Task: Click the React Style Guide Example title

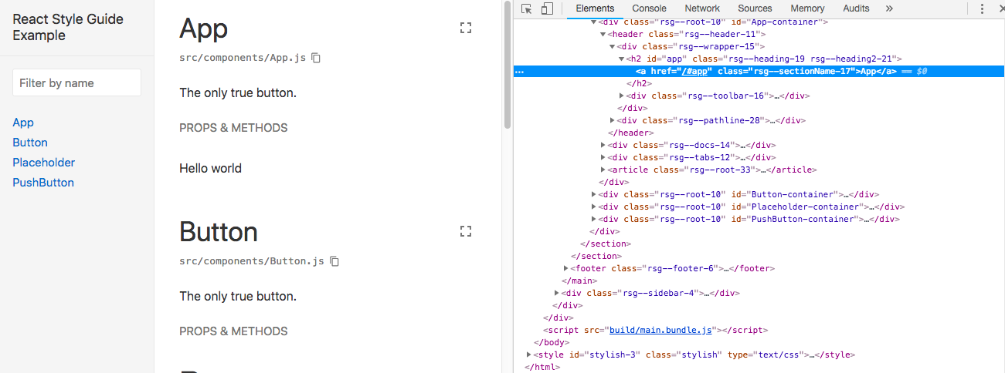Action: click(x=68, y=27)
